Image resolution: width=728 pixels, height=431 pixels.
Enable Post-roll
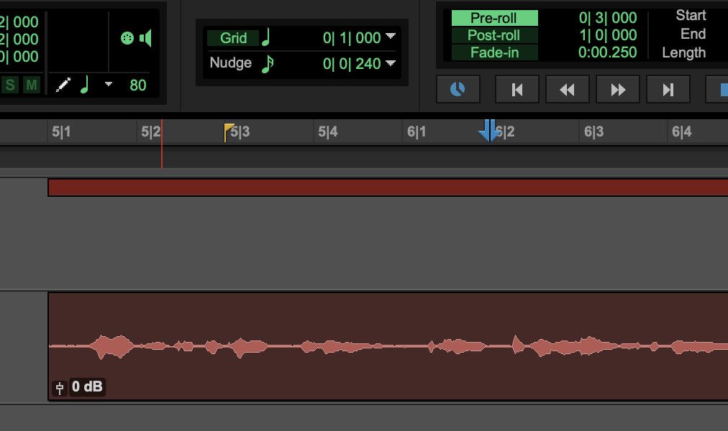494,34
